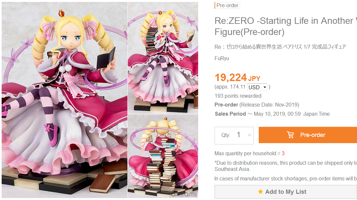Click the Add to My List text
The height and width of the screenshot is (200, 357).
pyautogui.click(x=286, y=192)
